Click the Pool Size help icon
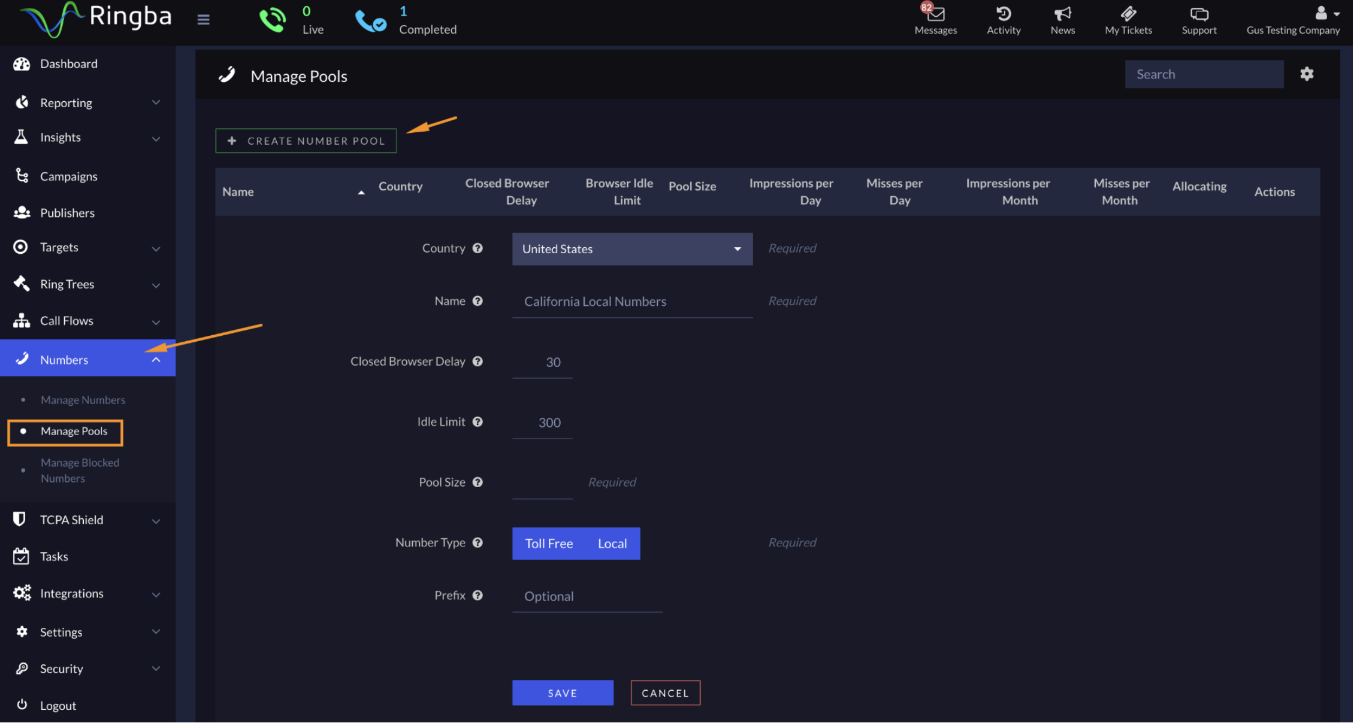The width and height of the screenshot is (1354, 723). [x=477, y=482]
